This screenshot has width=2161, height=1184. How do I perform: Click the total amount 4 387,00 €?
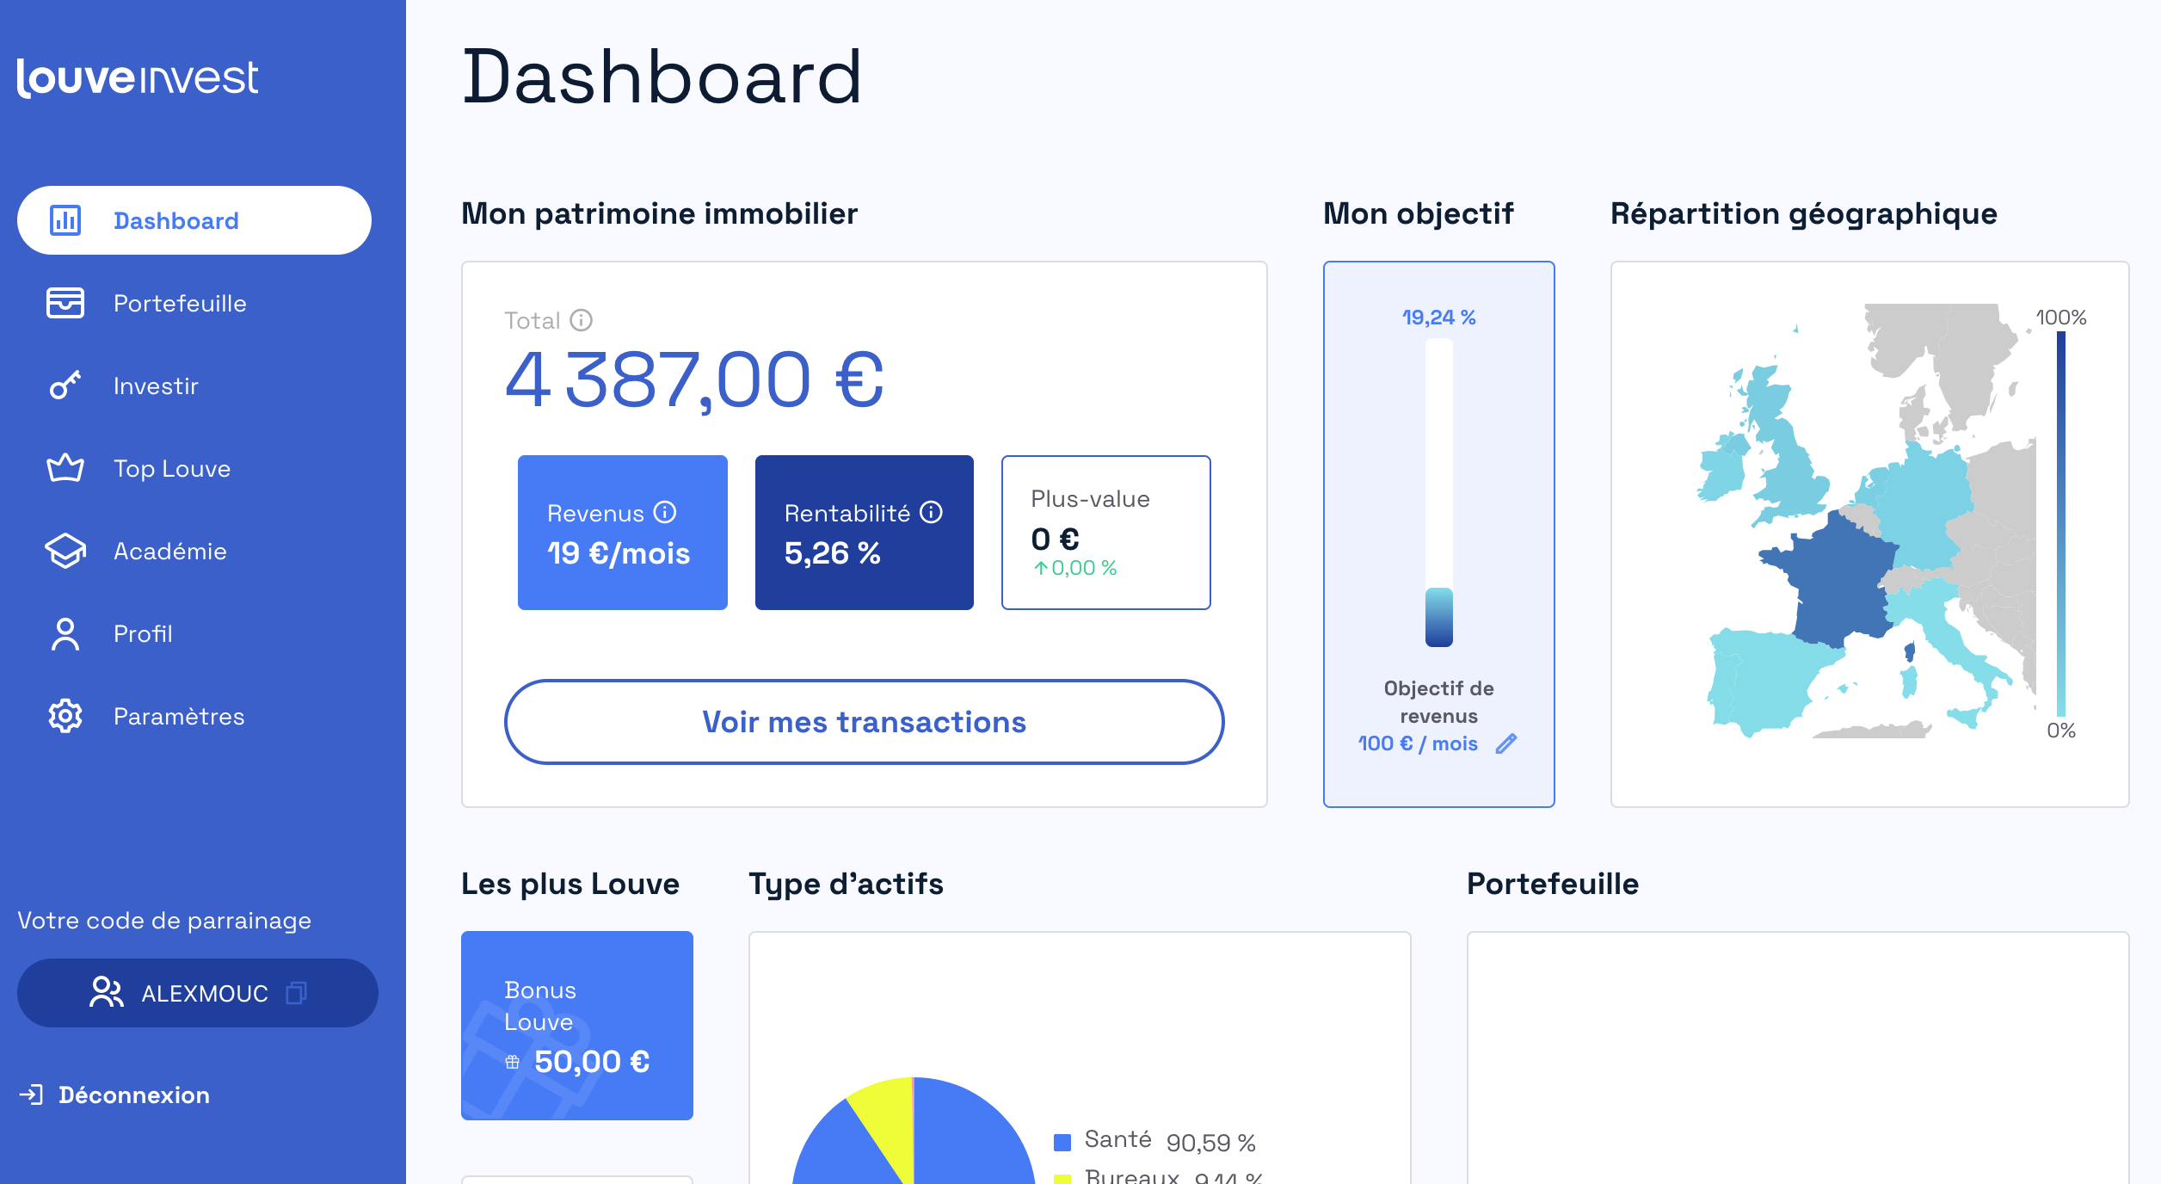(x=695, y=379)
